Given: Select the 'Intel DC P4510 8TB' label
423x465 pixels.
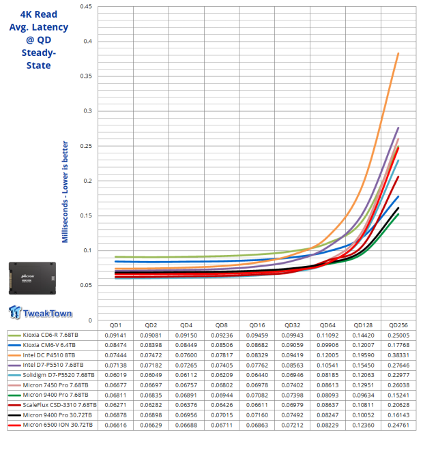Looking at the screenshot, I should tap(49, 355).
